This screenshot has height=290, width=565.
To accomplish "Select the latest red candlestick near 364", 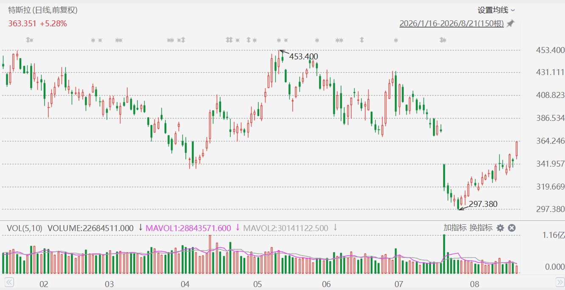I will (x=517, y=150).
